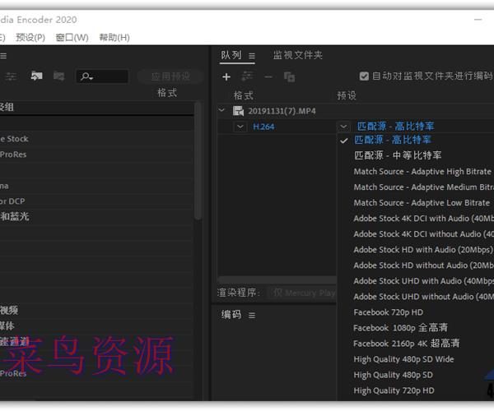Viewport: 494px width, 411px height.
Task: Open the H.264 format dropdown arrow
Action: [x=240, y=127]
